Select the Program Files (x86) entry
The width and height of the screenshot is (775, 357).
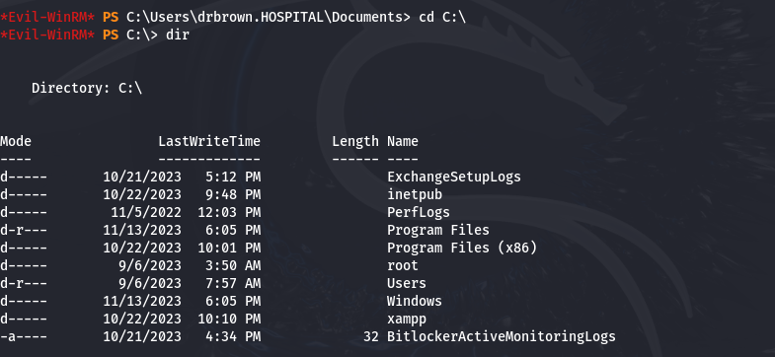[x=462, y=248]
